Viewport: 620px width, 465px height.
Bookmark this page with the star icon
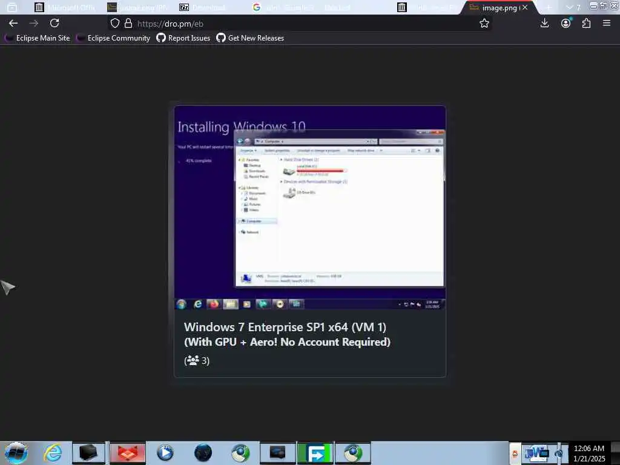point(484,24)
